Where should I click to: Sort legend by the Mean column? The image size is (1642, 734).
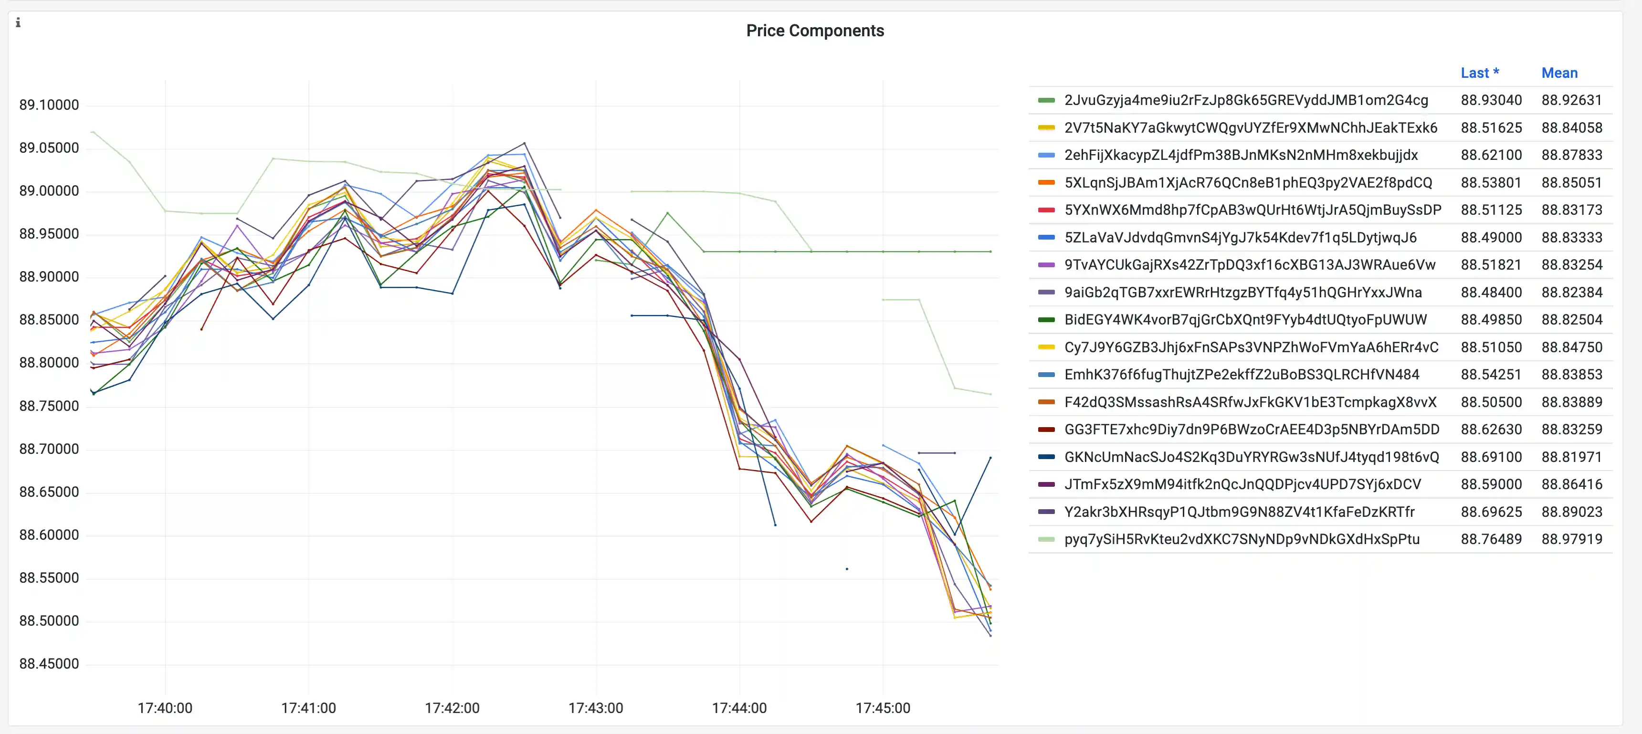coord(1560,73)
